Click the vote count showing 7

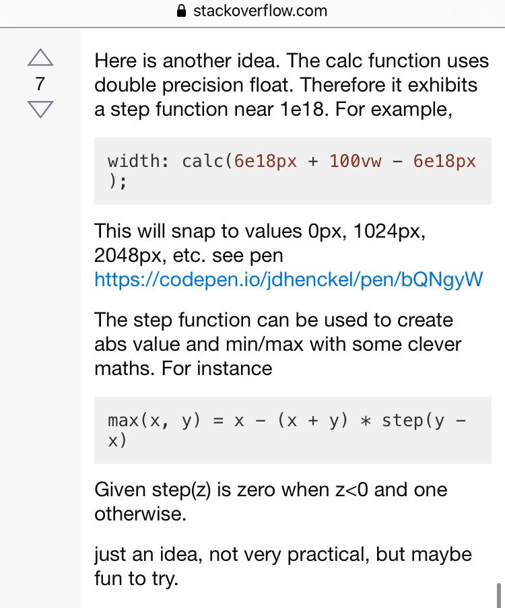(40, 83)
